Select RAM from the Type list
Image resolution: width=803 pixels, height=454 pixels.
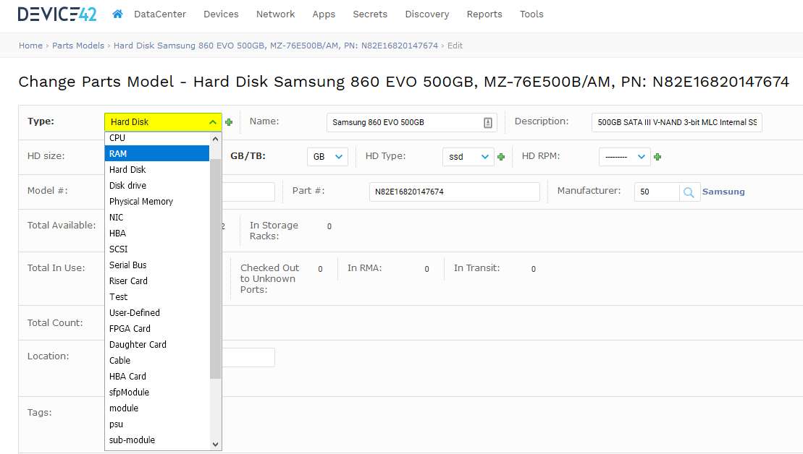[x=157, y=153]
